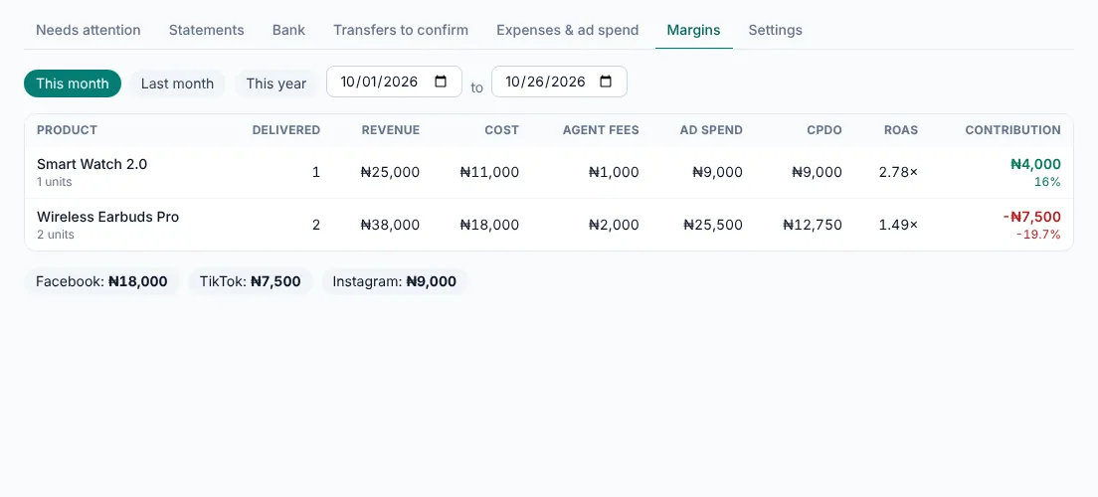Viewport: 1098px width, 497px height.
Task: Click the ROAS column header
Action: (900, 130)
